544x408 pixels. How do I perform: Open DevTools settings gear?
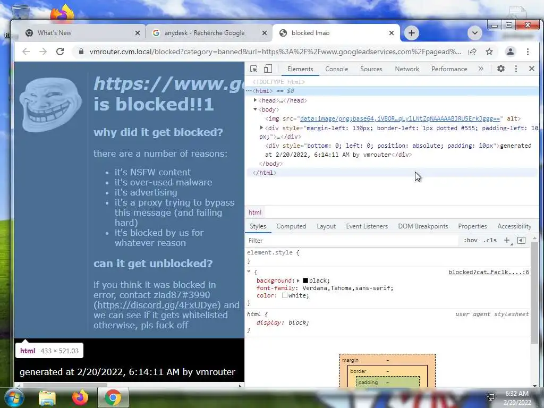point(500,69)
